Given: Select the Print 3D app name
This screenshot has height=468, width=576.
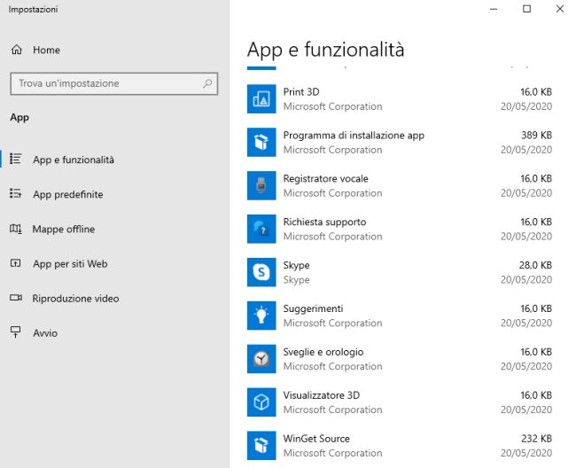Looking at the screenshot, I should coord(301,92).
